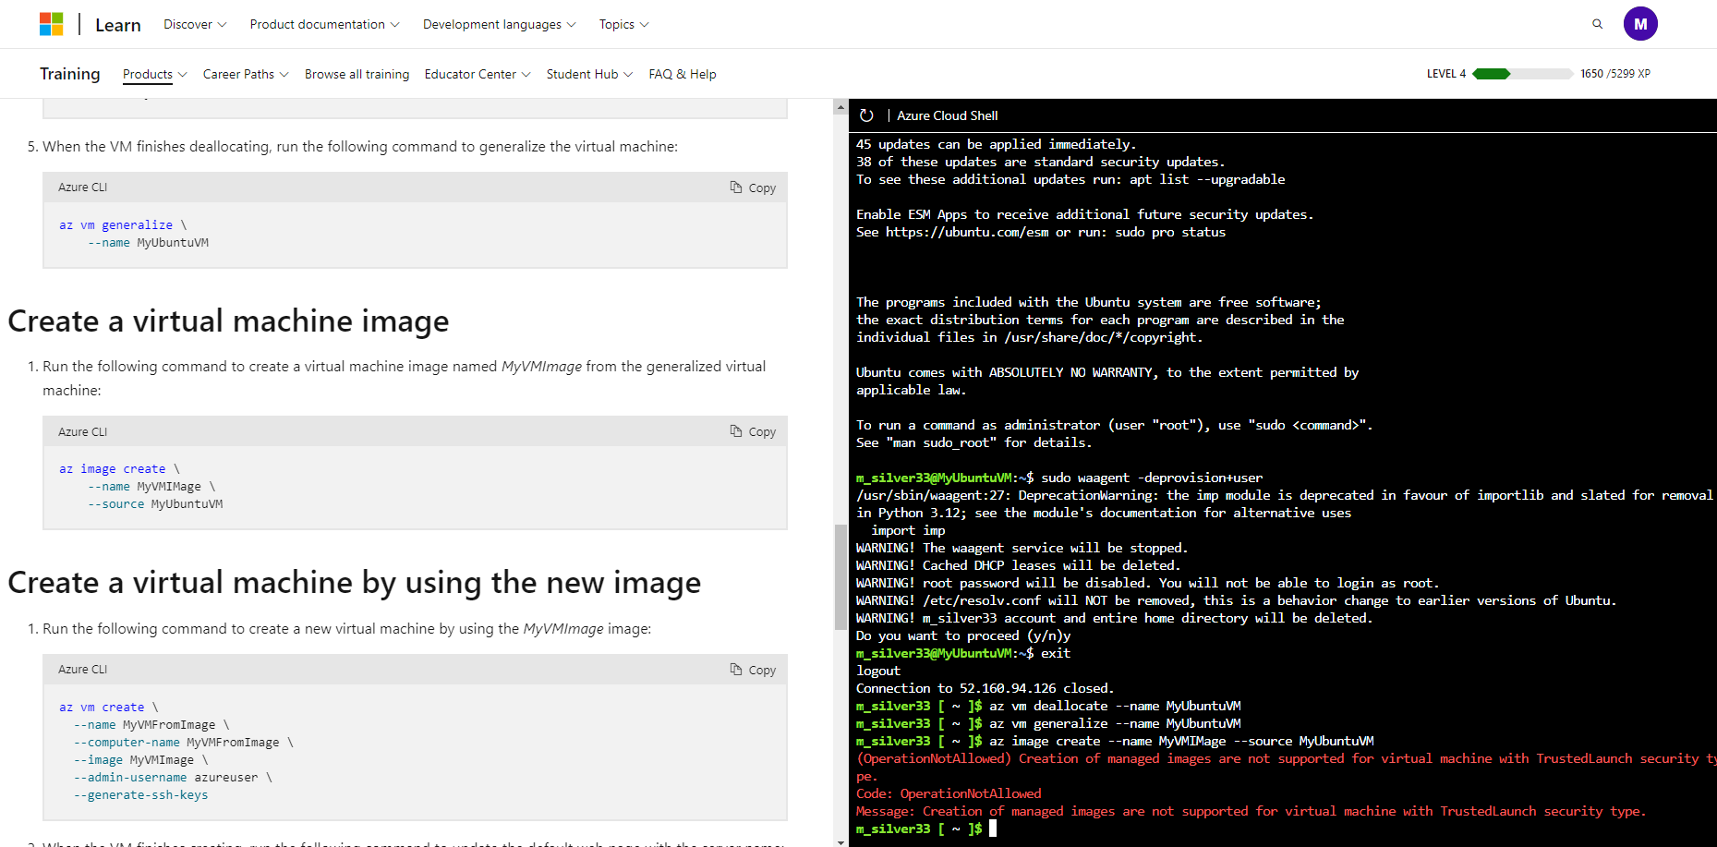Viewport: 1717px width, 847px height.
Task: Click the '--computer-name MyVMFromImage' code line
Action: point(183,743)
